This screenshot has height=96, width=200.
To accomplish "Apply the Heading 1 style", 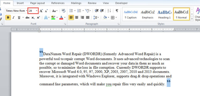I will [164, 14].
